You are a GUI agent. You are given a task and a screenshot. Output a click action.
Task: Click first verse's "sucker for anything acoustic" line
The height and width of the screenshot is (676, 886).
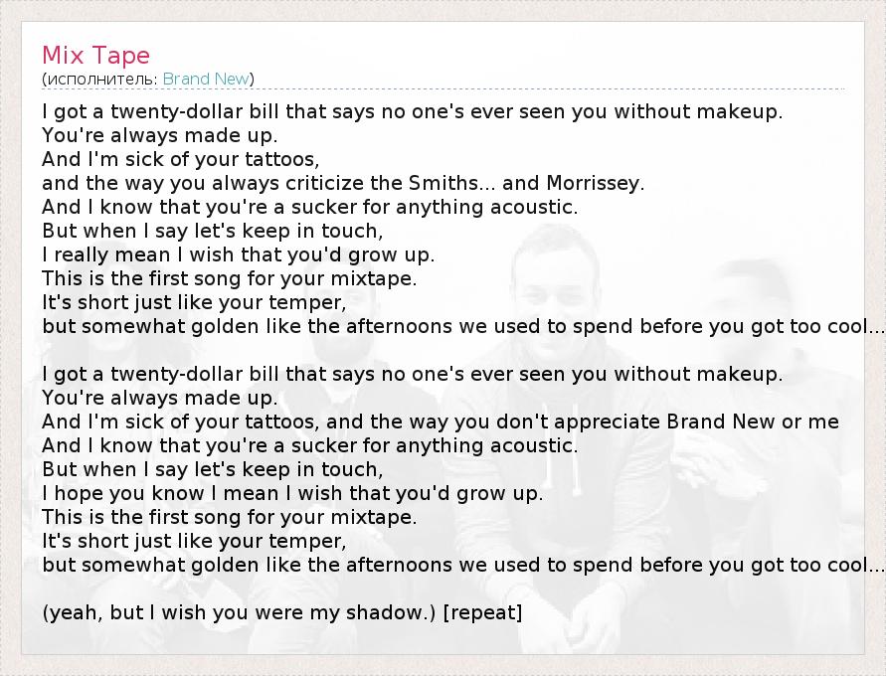[x=309, y=207]
